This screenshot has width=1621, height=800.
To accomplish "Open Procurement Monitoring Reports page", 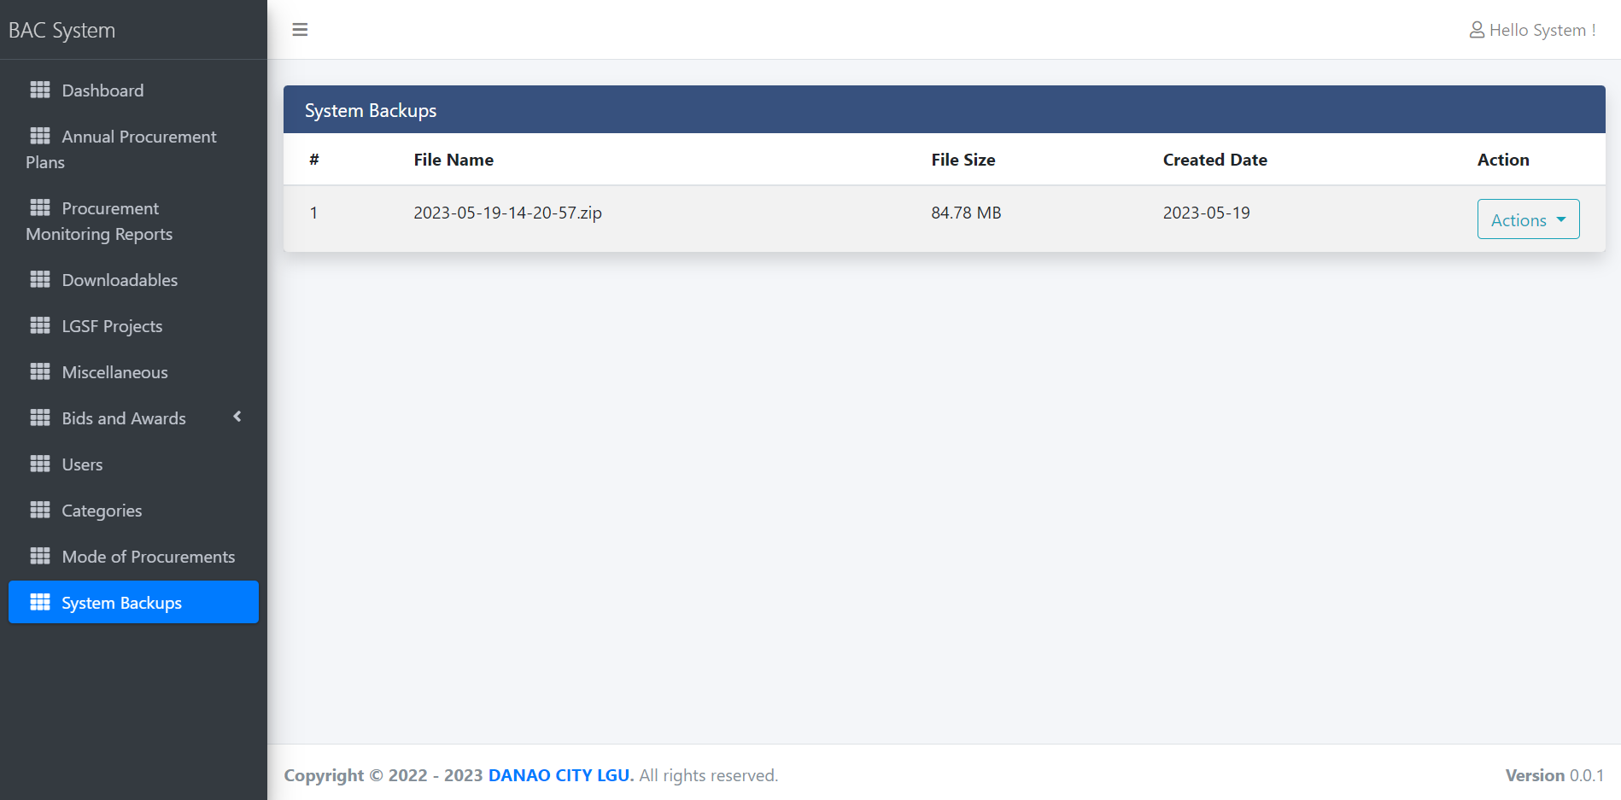I will click(x=133, y=220).
